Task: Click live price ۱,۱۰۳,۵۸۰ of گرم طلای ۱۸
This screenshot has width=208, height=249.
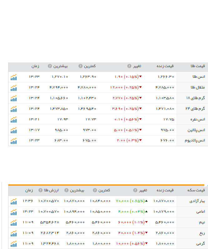Action: pos(165,98)
